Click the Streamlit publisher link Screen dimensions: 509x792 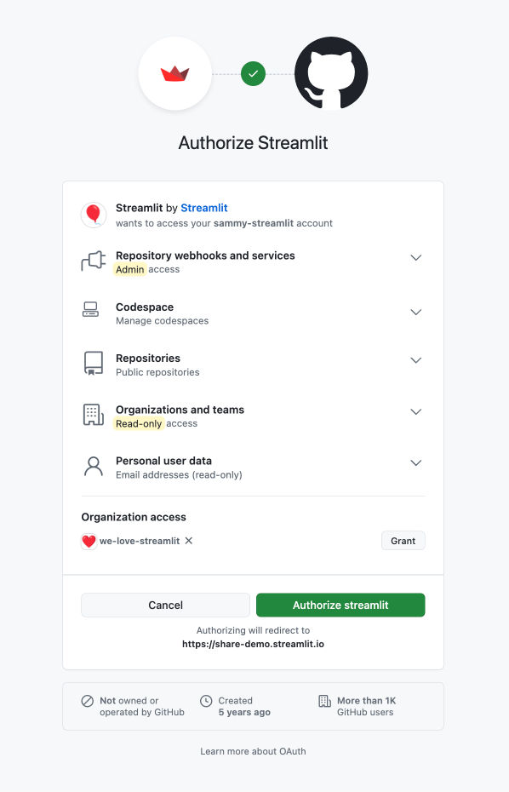click(x=204, y=208)
